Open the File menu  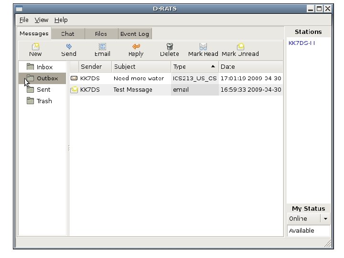[x=24, y=20]
